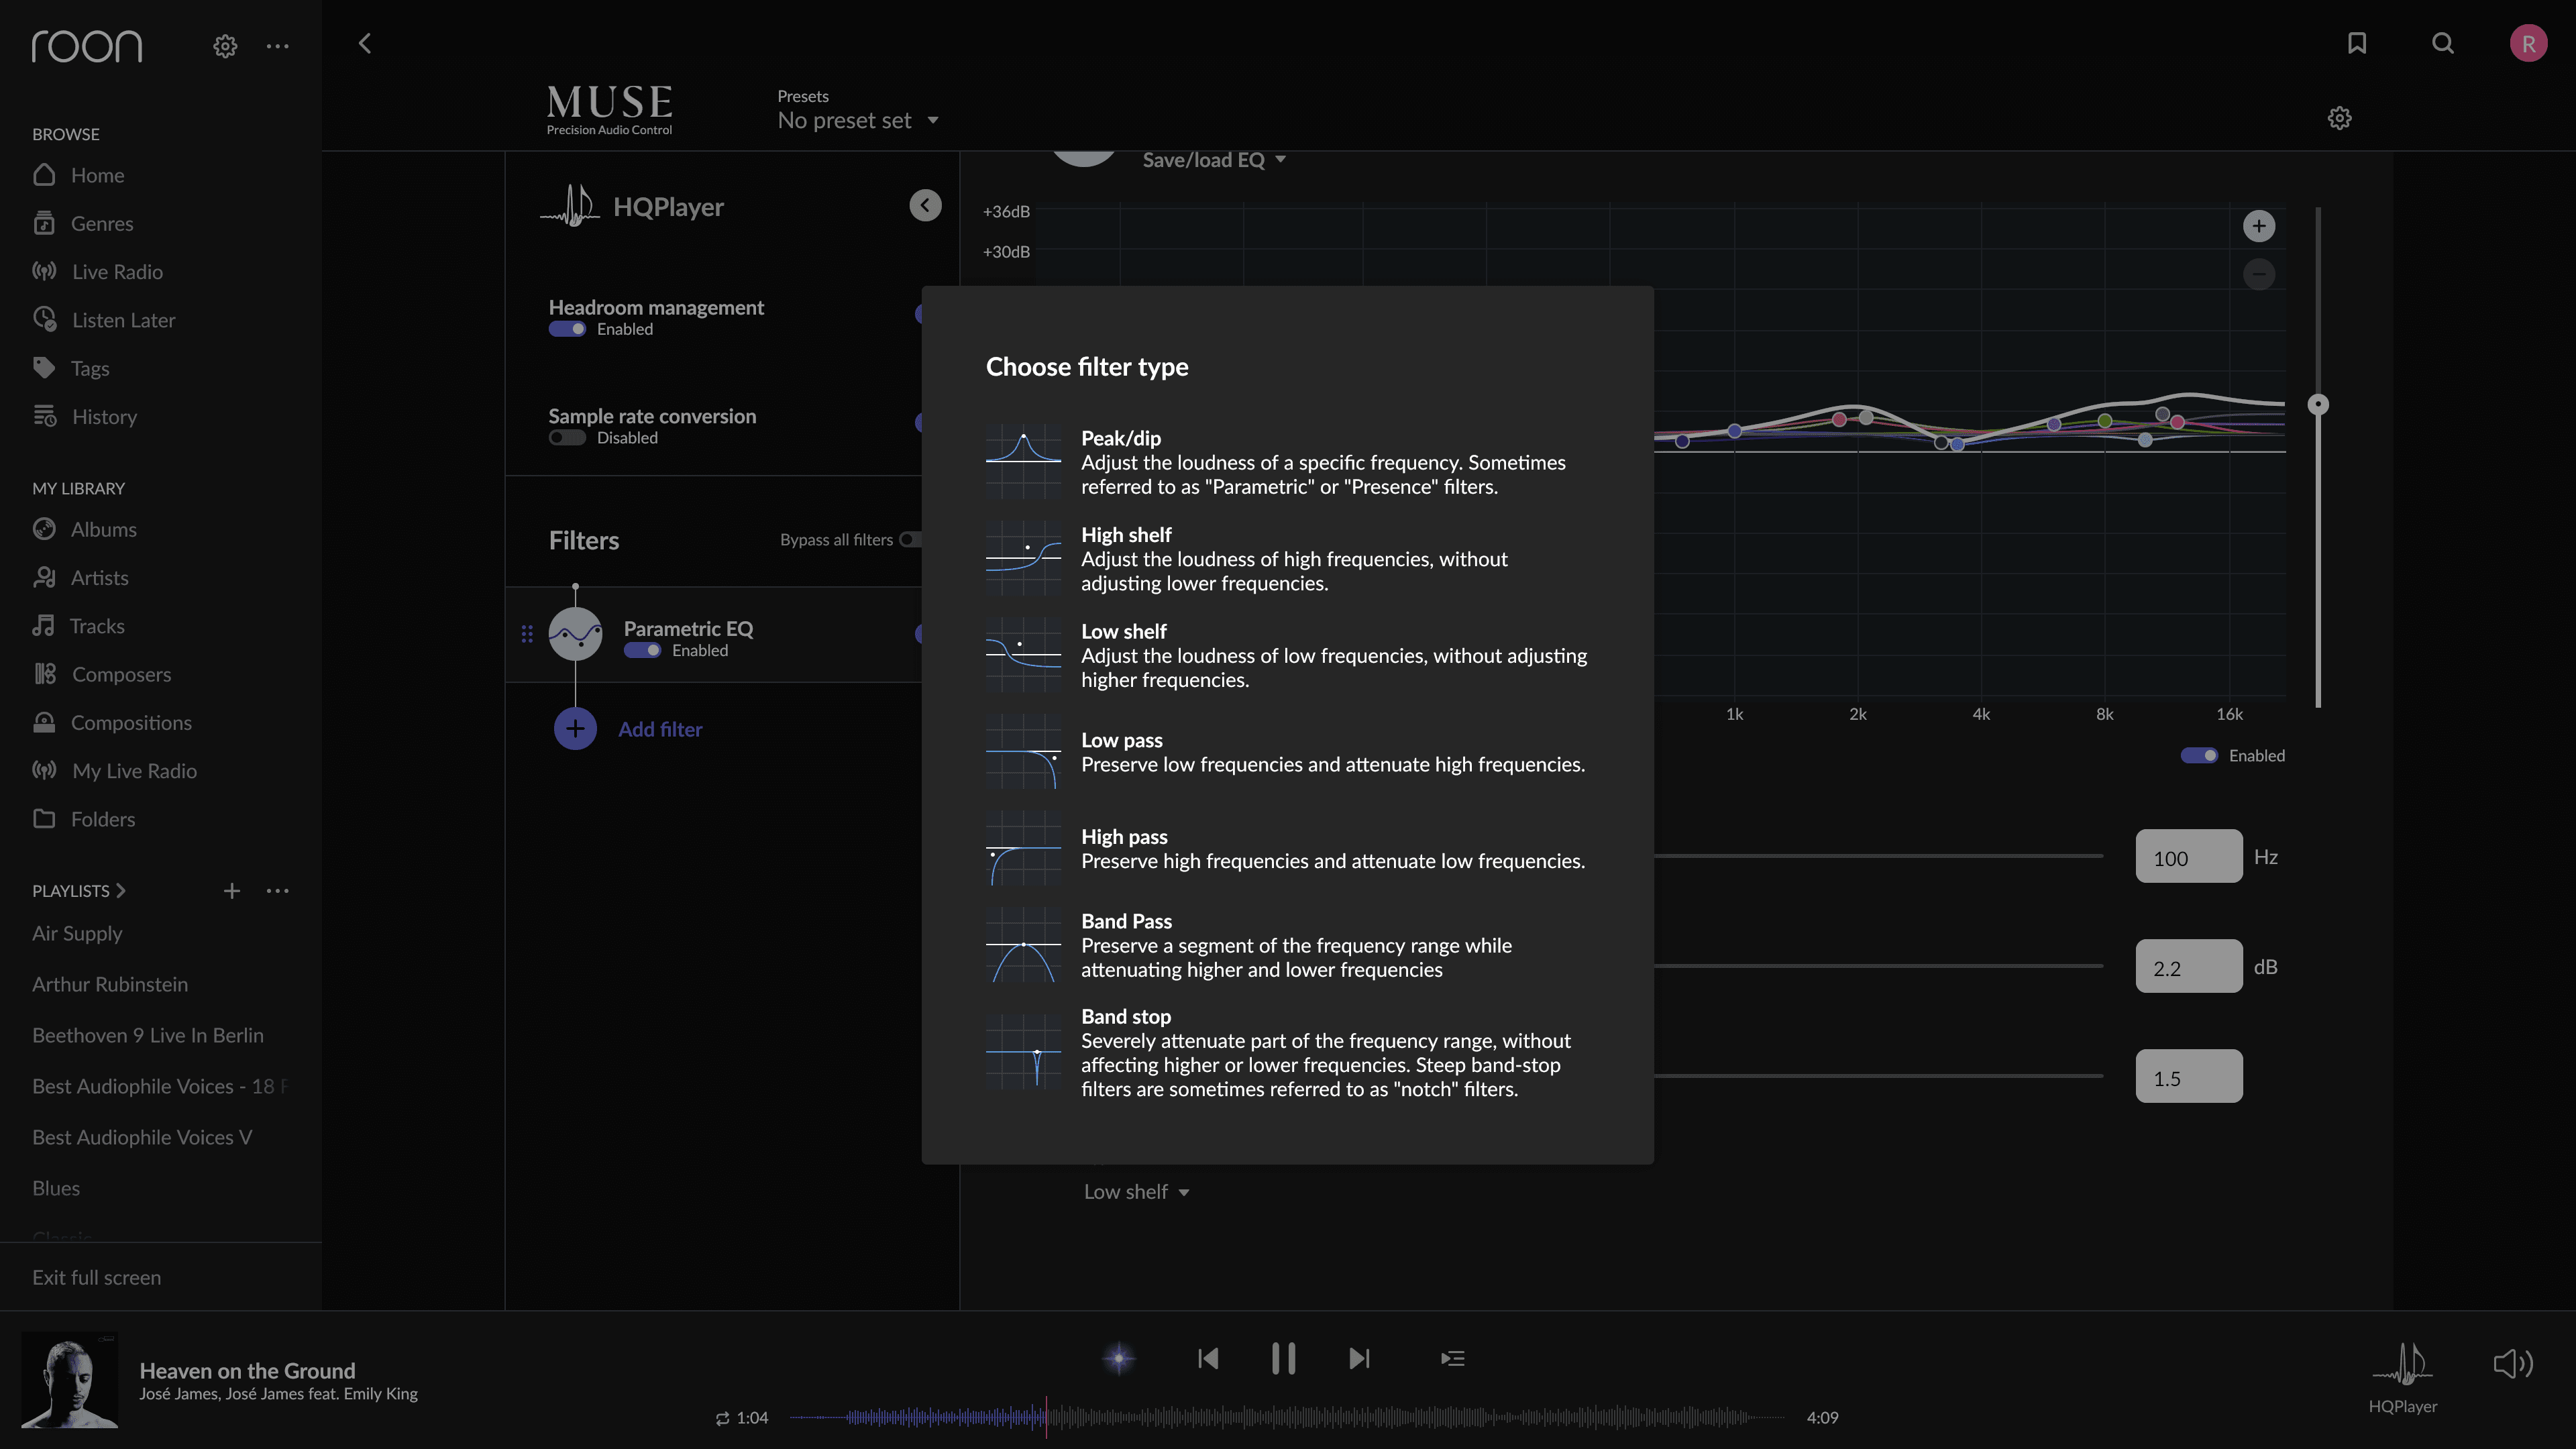Click the Add filter plus icon
The image size is (2576, 1449).
[x=575, y=729]
